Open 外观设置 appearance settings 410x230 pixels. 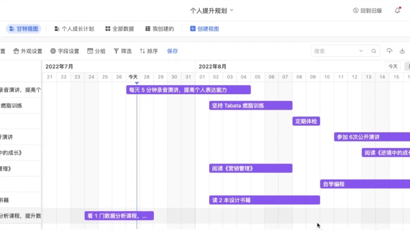(x=28, y=51)
